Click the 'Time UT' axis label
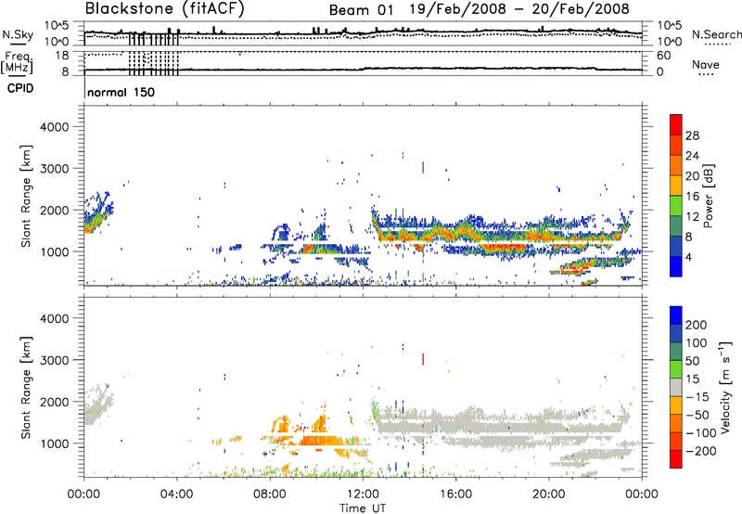The height and width of the screenshot is (514, 742). click(363, 508)
